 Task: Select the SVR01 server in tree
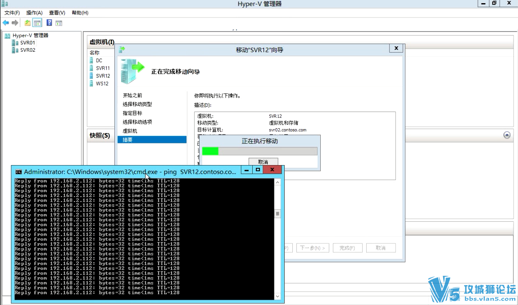tap(27, 43)
